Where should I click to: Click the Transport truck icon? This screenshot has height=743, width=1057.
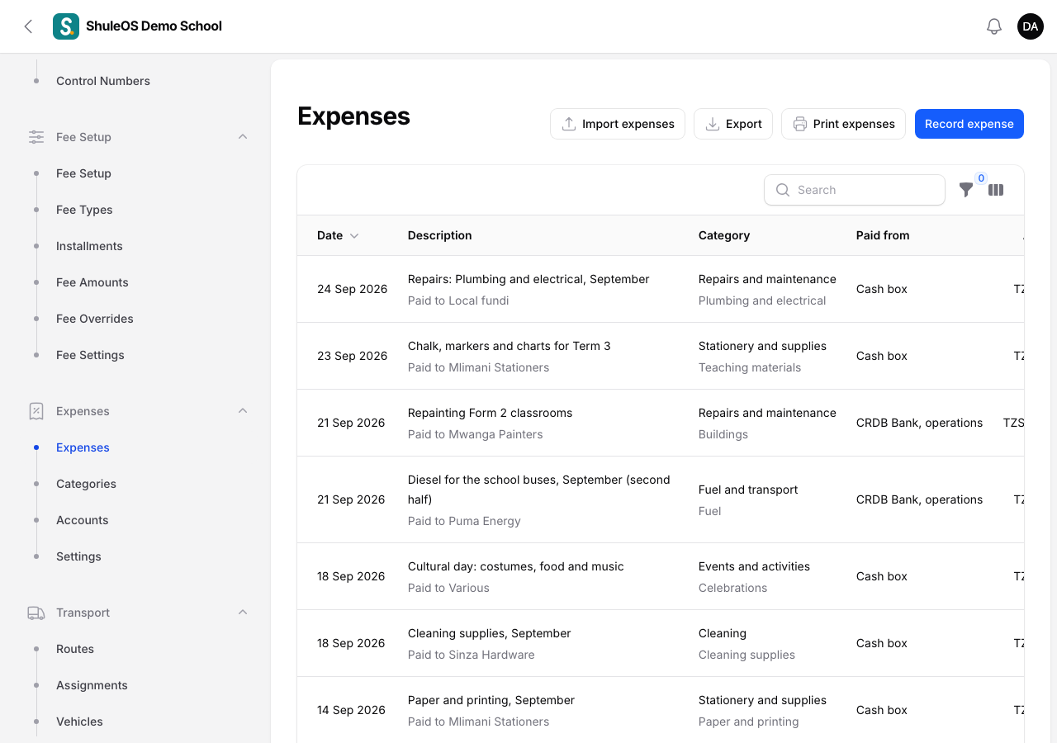pos(36,613)
